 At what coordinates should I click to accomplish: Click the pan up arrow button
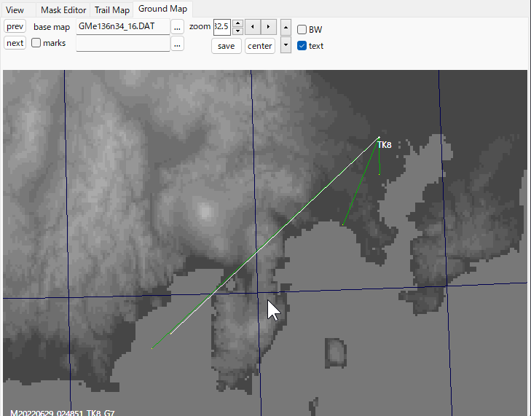click(286, 28)
